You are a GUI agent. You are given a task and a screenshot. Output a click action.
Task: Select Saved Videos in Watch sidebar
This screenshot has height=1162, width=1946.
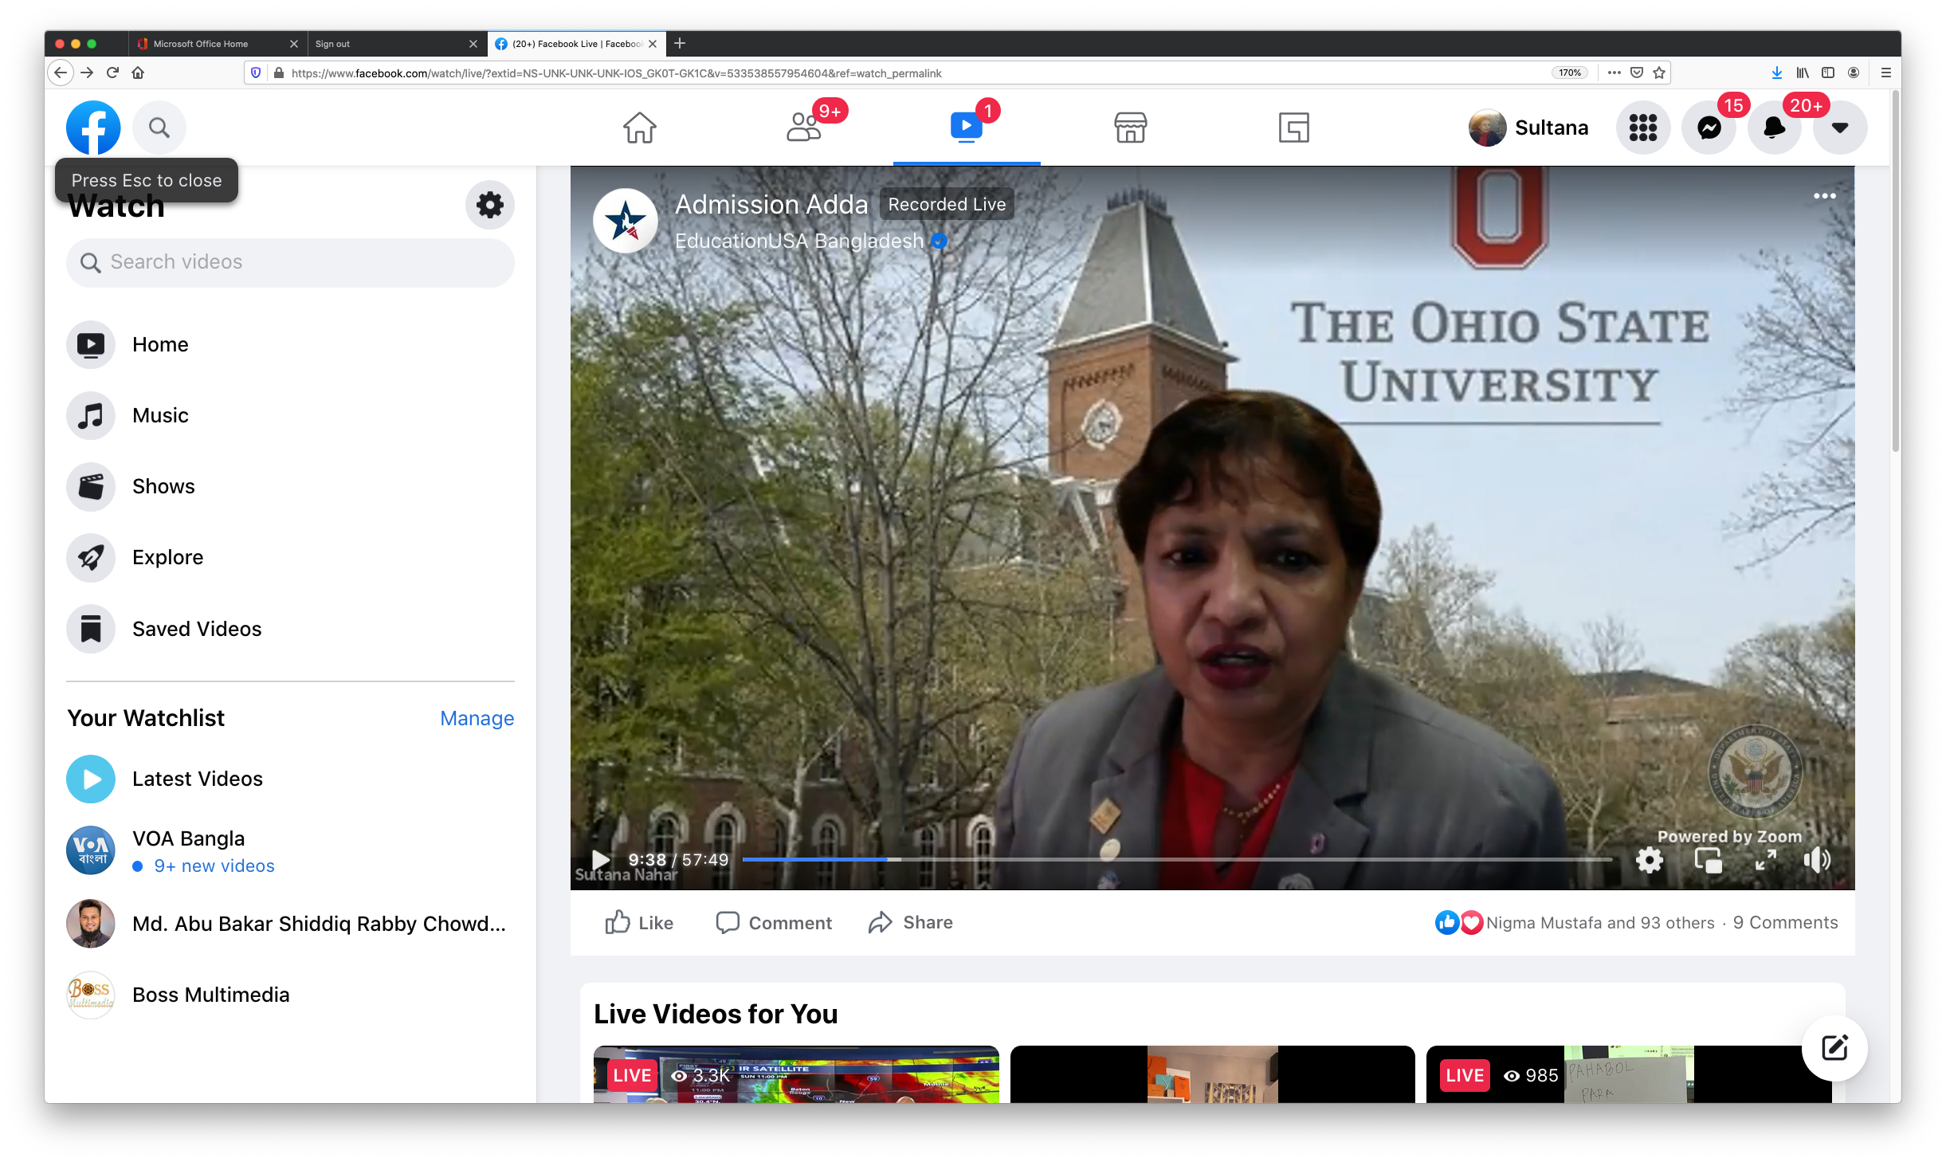[290, 629]
